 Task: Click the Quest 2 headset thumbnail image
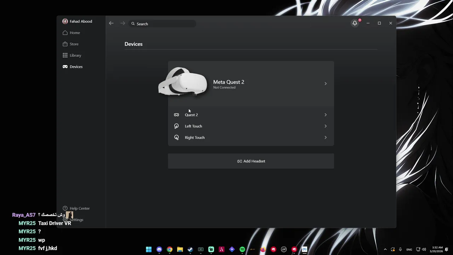183,81
